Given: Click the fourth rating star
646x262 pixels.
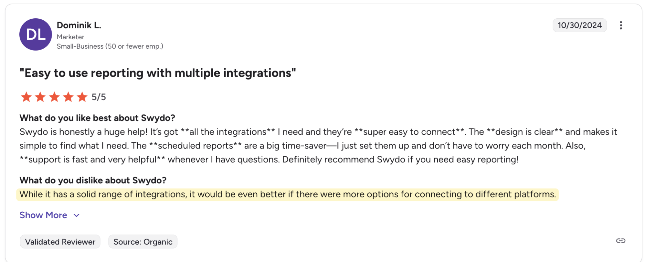Looking at the screenshot, I should (68, 97).
